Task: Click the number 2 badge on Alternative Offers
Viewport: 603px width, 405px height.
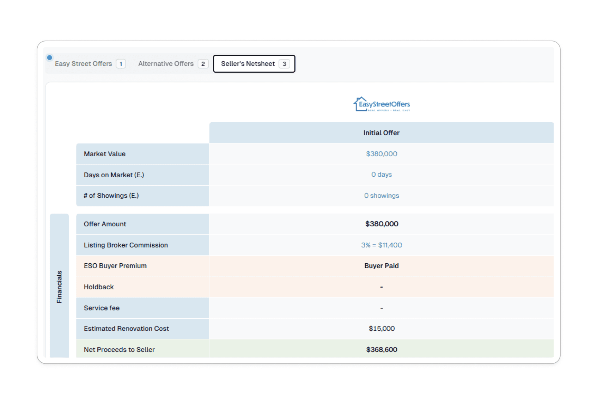Action: [203, 64]
